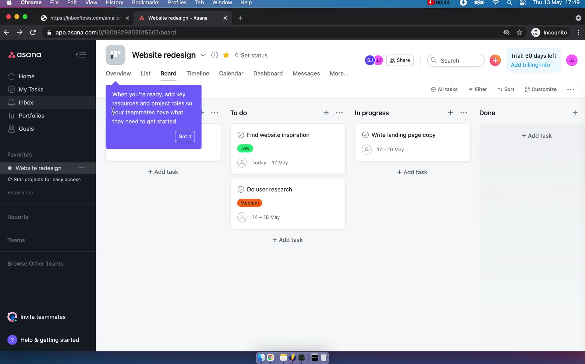Select Low priority tag on website inspiration
585x364 pixels.
point(245,148)
